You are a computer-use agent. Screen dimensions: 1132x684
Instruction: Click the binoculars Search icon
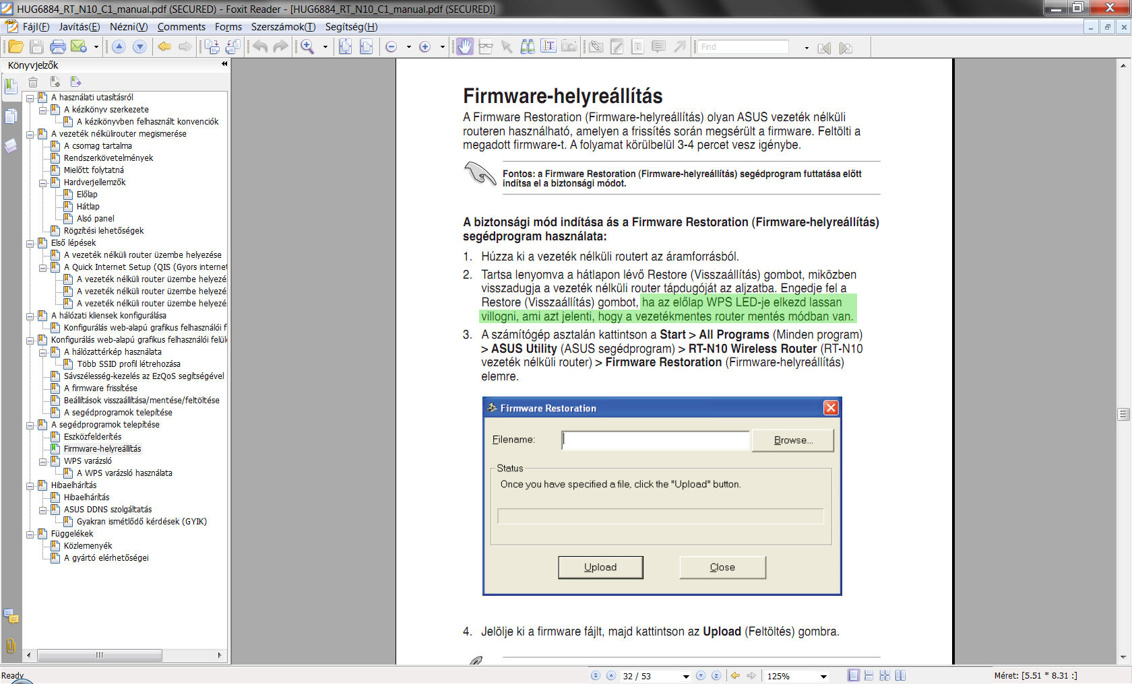[528, 46]
